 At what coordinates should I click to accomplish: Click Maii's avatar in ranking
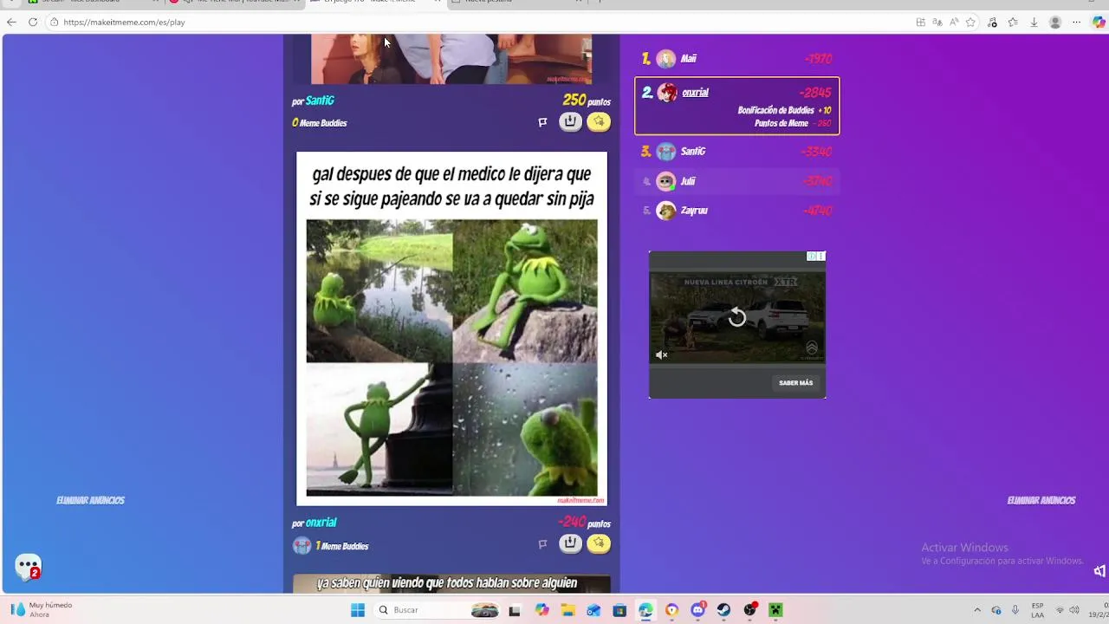click(x=665, y=59)
